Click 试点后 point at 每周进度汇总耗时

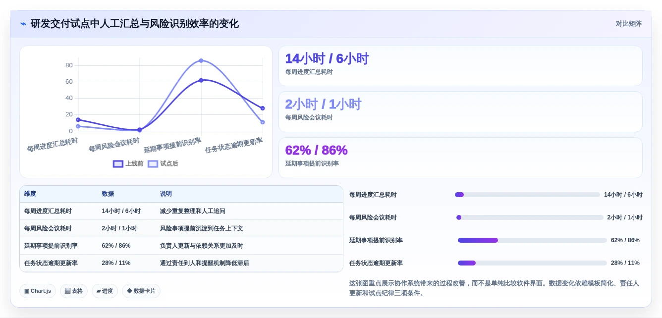point(78,126)
